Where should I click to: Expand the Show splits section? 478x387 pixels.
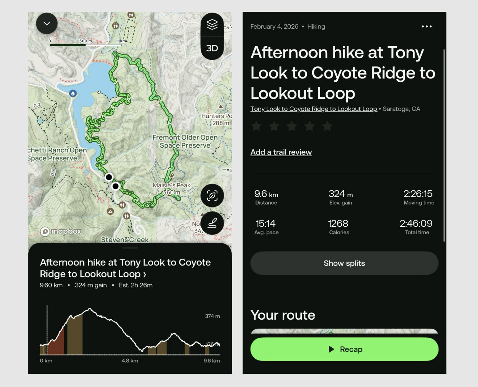click(x=344, y=263)
